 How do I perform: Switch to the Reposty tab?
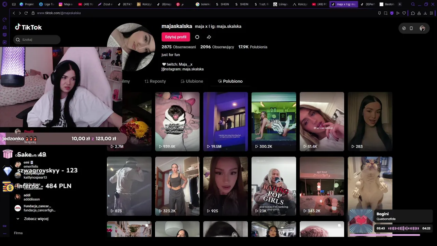(155, 81)
